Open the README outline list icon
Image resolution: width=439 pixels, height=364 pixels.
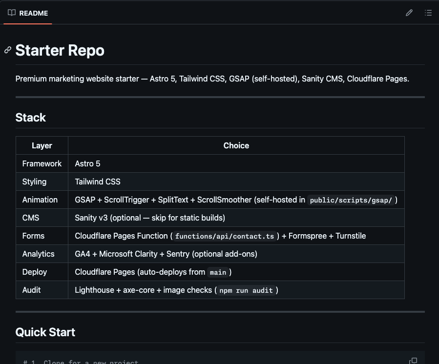428,13
